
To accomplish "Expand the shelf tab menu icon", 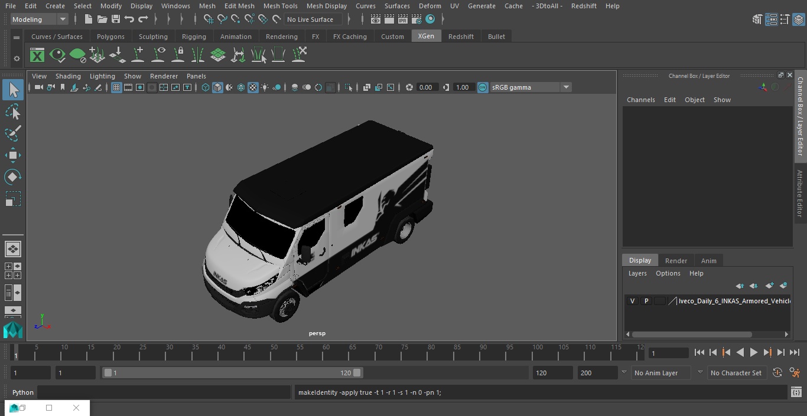I will tap(17, 37).
